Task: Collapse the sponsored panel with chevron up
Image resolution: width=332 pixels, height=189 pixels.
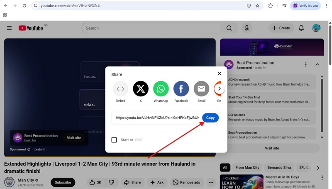Action: coord(317,64)
